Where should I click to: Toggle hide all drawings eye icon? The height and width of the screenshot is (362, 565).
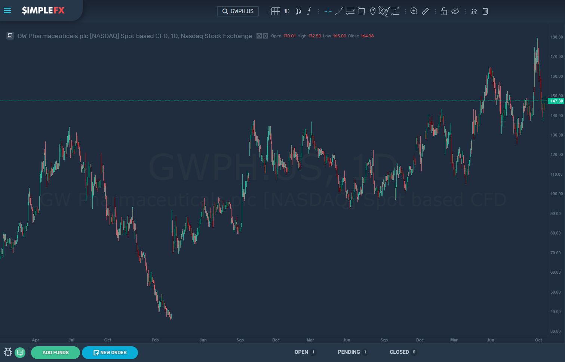click(x=455, y=11)
